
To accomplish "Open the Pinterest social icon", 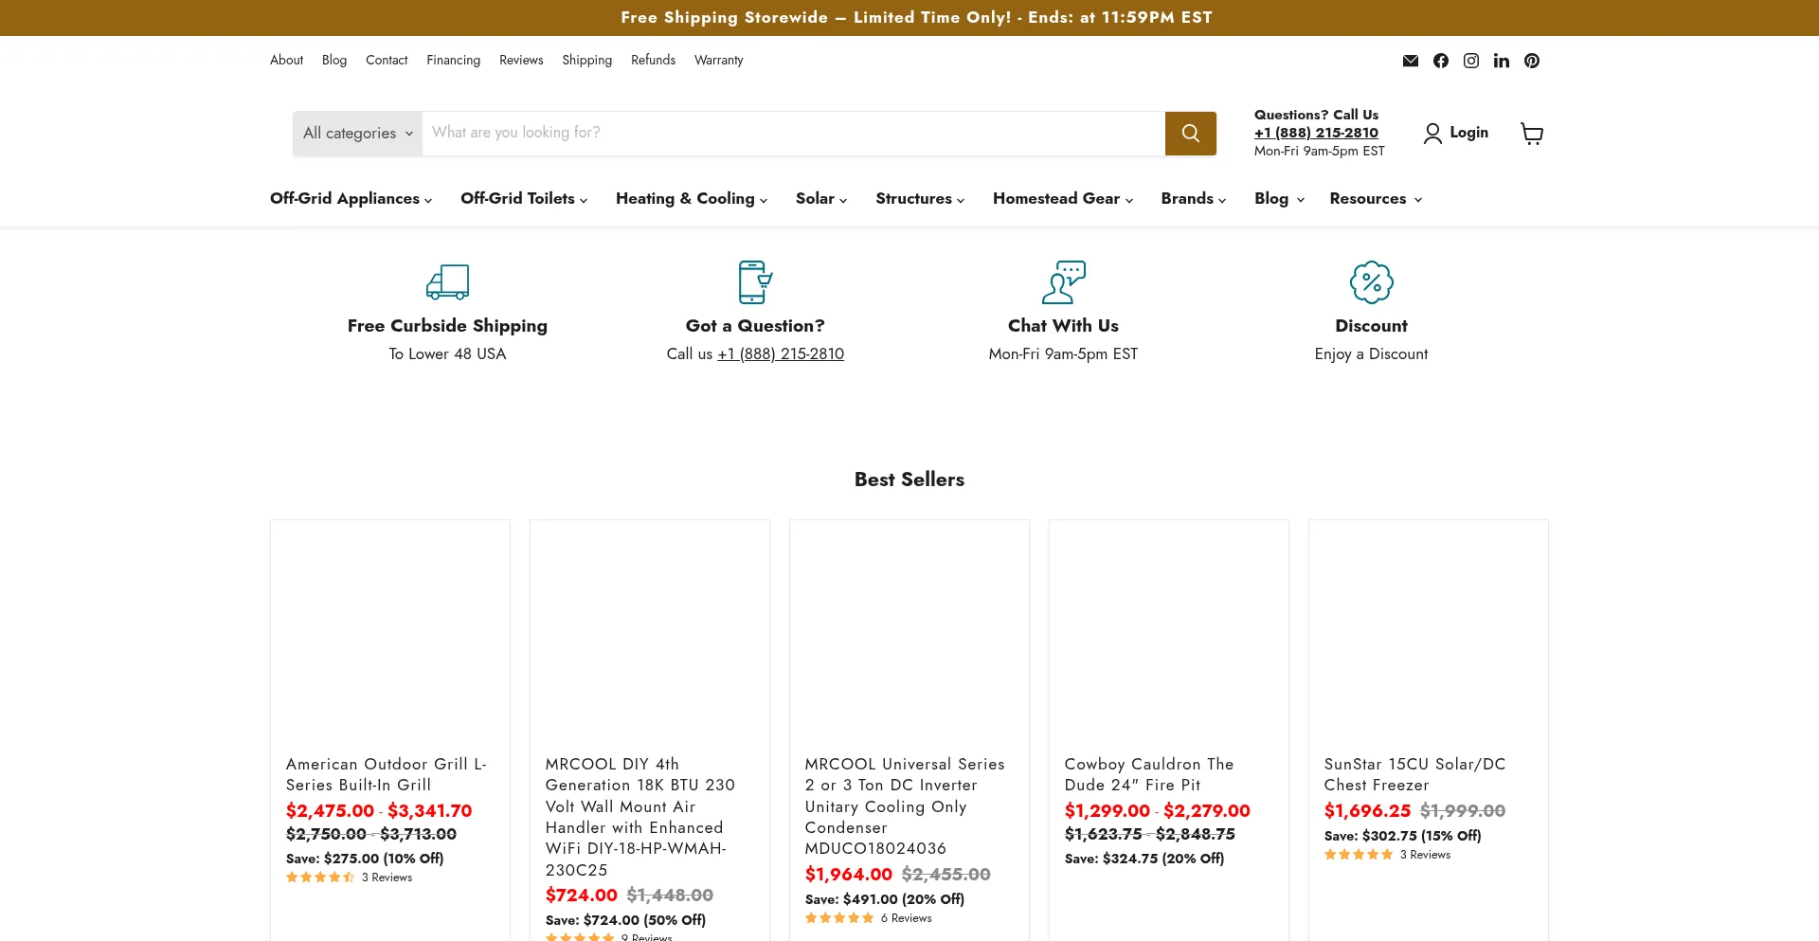I will pyautogui.click(x=1531, y=61).
